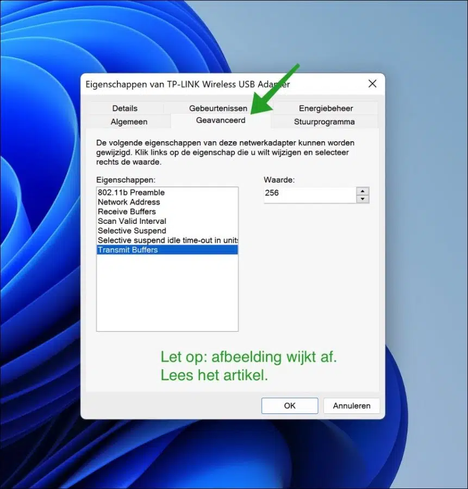Choose the Receive Buffers property

(x=167, y=211)
